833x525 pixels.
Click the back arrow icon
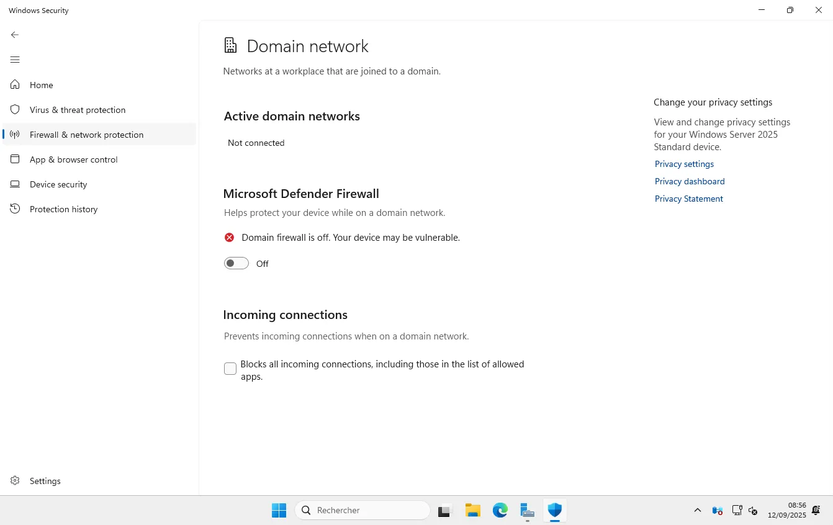[x=15, y=35]
